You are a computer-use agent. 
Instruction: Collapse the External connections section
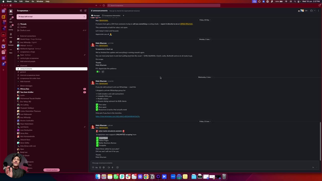(18, 36)
